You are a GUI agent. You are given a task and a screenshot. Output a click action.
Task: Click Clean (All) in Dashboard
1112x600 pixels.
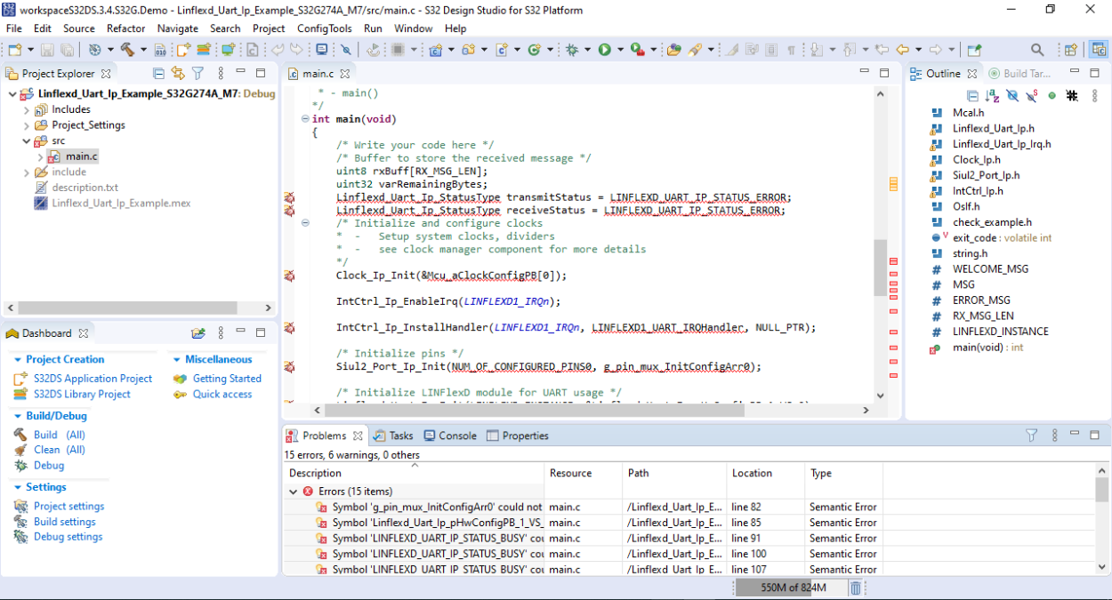(x=60, y=450)
